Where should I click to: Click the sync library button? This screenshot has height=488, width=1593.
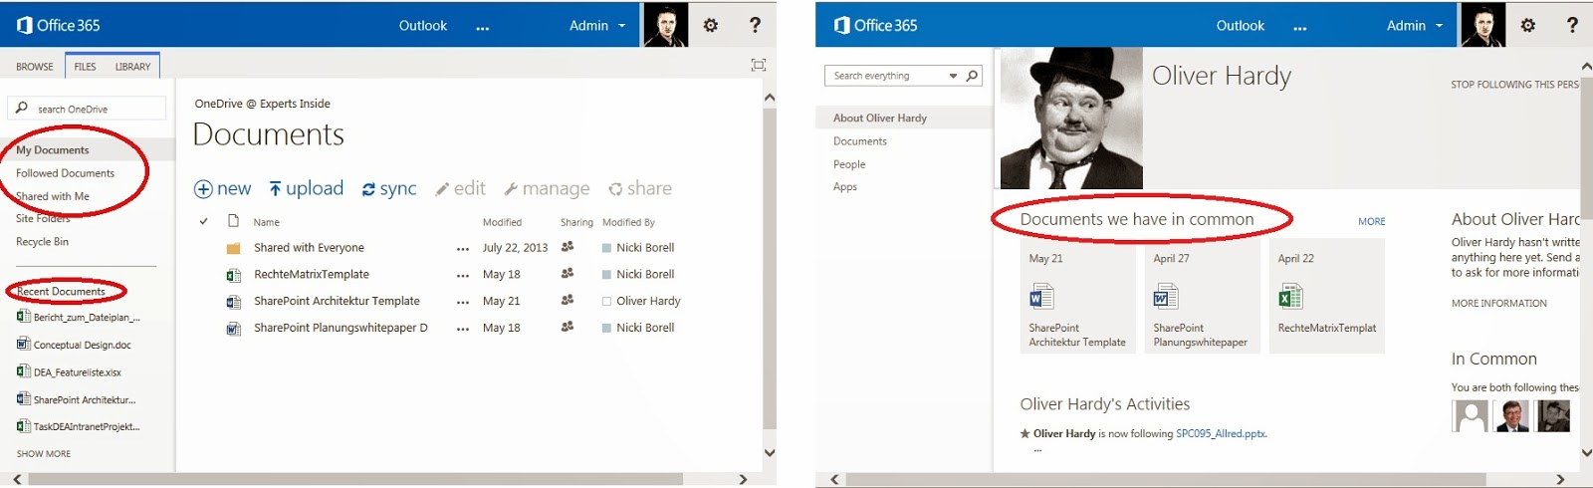click(x=389, y=188)
